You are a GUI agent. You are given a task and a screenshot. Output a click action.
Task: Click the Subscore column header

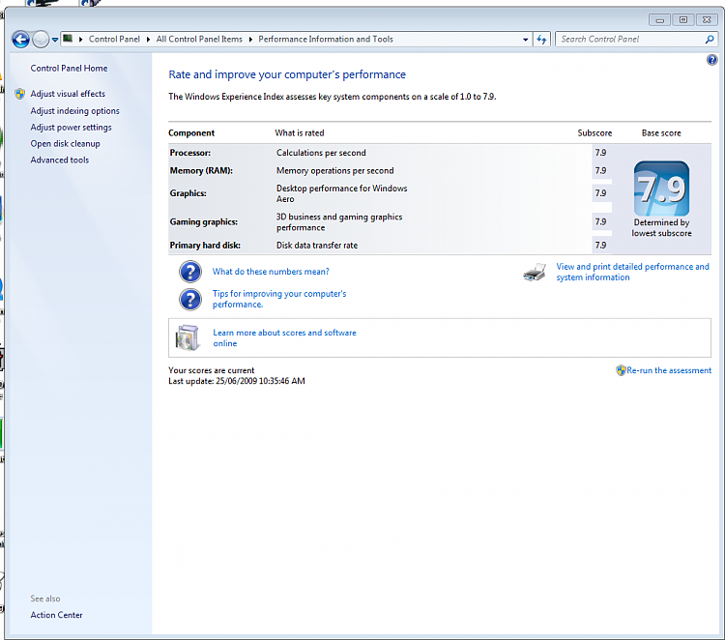[594, 133]
